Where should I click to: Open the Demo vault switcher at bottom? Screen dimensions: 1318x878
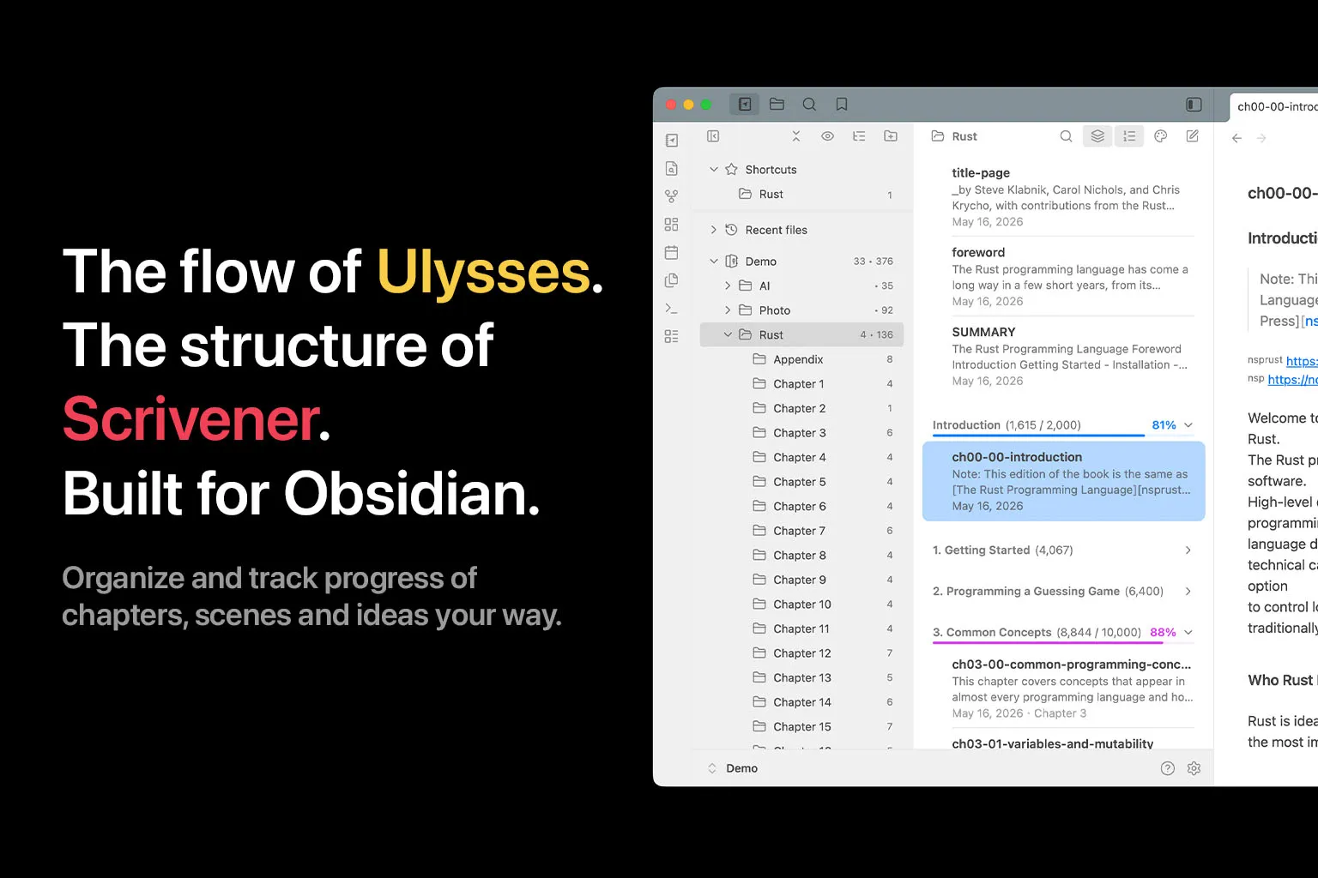[x=733, y=768]
